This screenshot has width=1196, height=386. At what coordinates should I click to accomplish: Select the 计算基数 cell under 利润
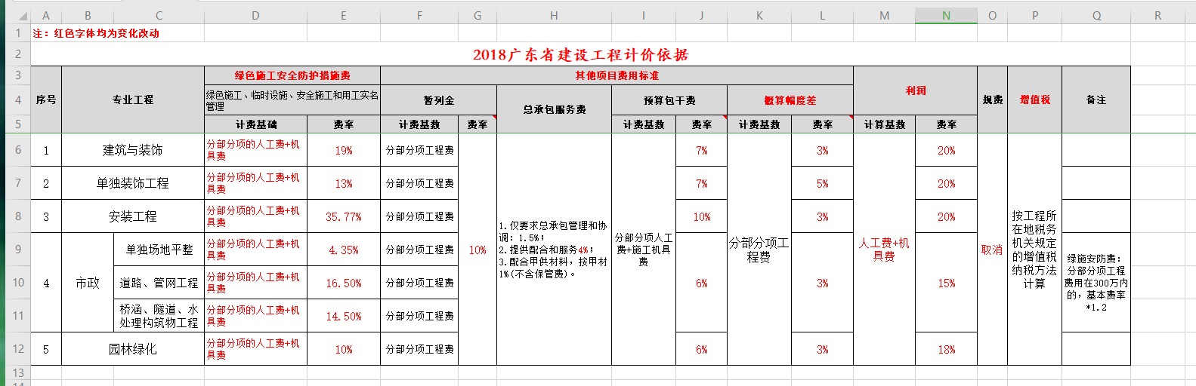(x=885, y=124)
